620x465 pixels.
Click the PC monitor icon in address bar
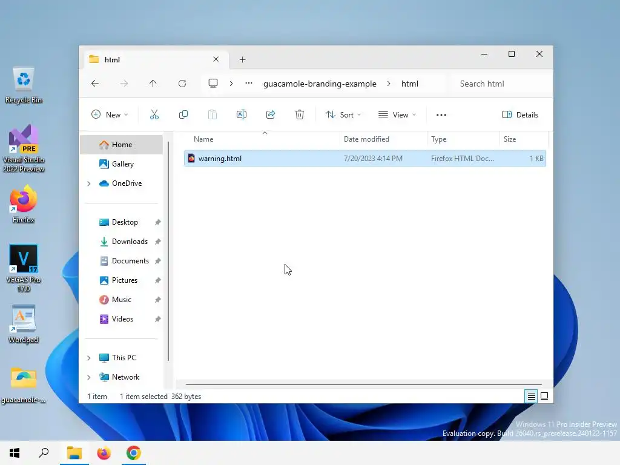(x=213, y=84)
